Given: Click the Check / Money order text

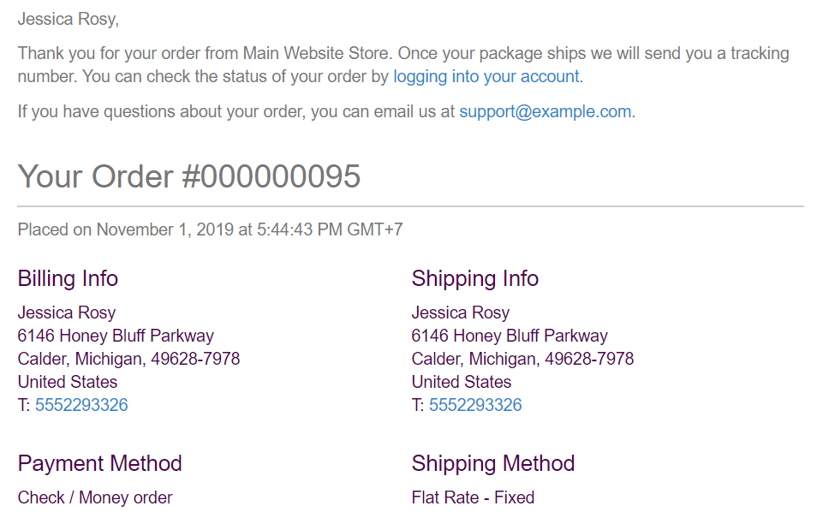Looking at the screenshot, I should (x=95, y=497).
